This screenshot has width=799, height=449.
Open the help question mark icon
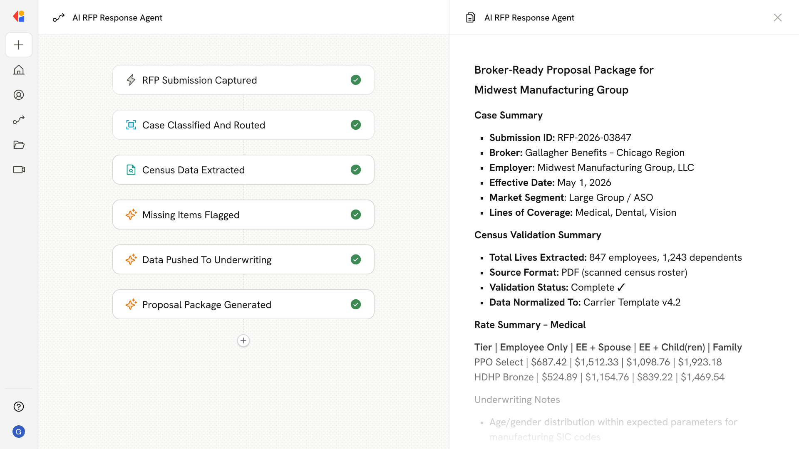point(19,407)
